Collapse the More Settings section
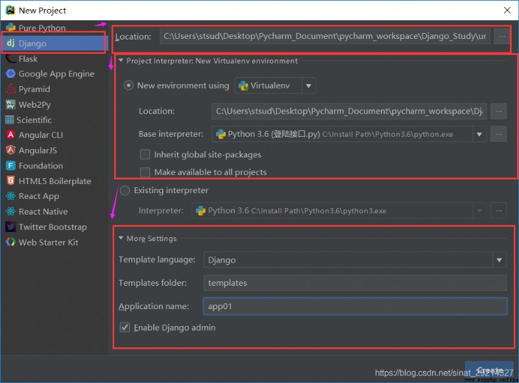The height and width of the screenshot is (383, 519). [121, 238]
